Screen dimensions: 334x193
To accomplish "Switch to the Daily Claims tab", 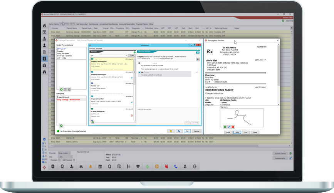I will 54,24.
